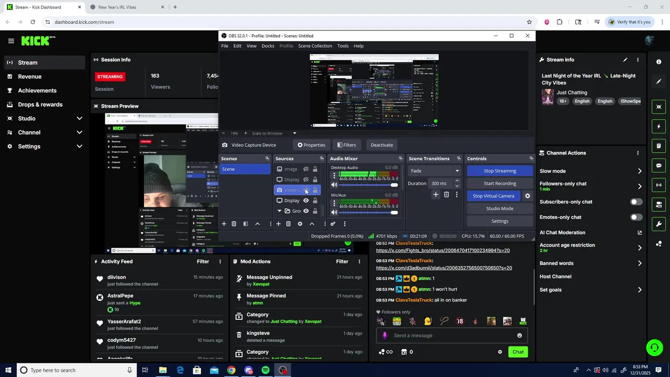Open File Explorer from the Windows taskbar
Screen dimensions: 670x377
[163, 370]
